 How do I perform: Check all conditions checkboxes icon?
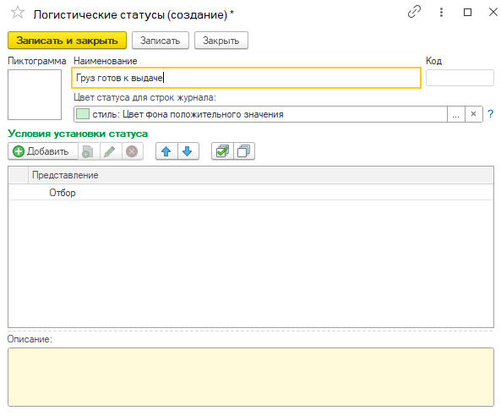pyautogui.click(x=222, y=151)
